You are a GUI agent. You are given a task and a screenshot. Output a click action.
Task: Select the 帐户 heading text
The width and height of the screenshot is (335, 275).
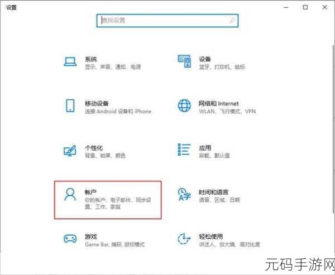tap(91, 192)
